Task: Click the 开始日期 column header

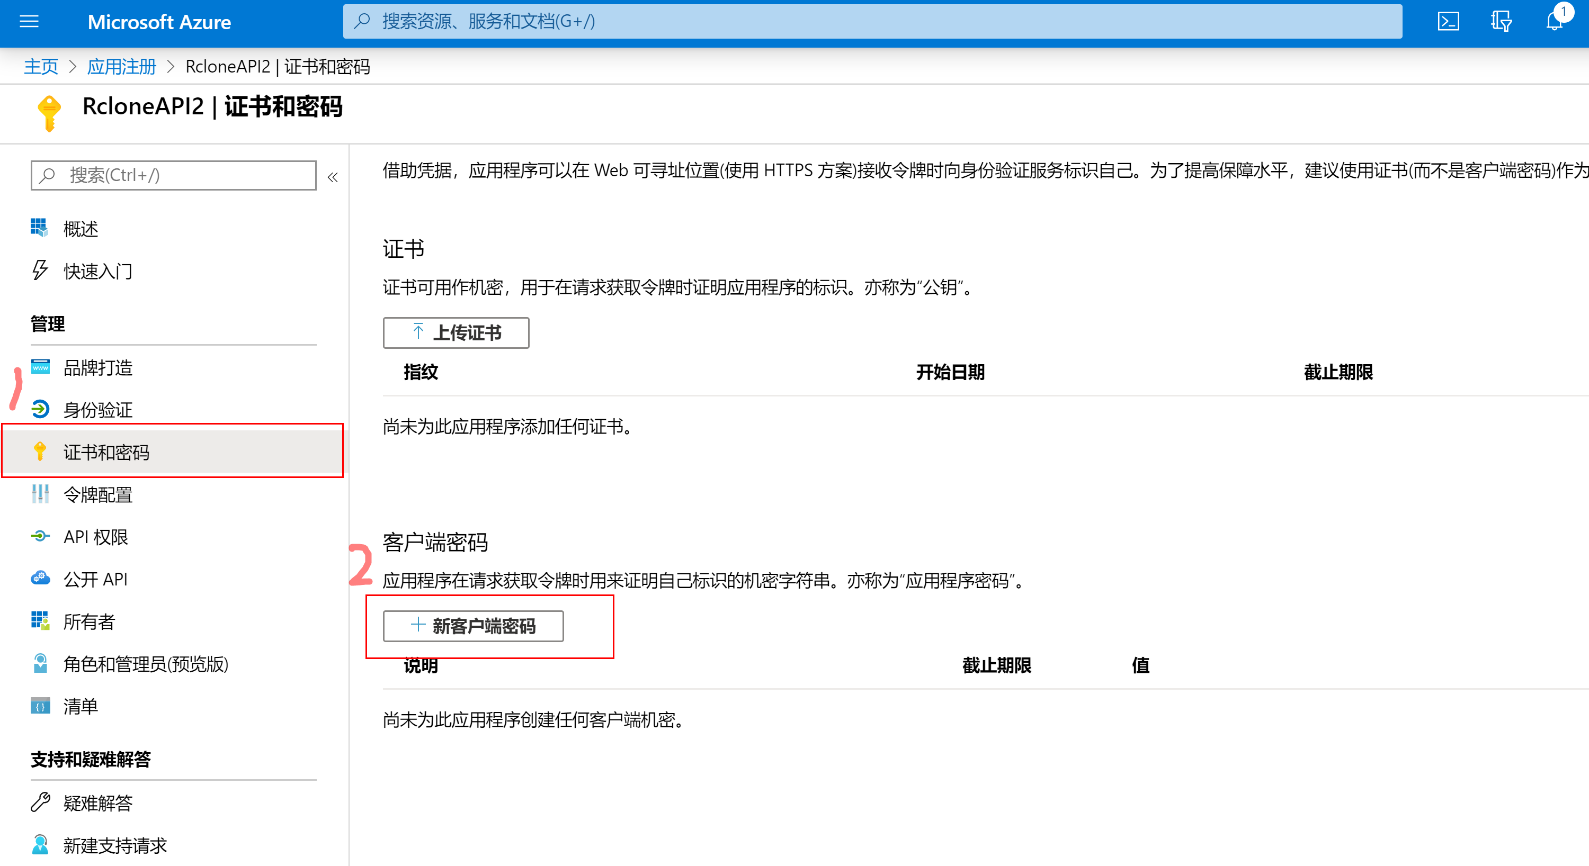Action: click(x=950, y=372)
